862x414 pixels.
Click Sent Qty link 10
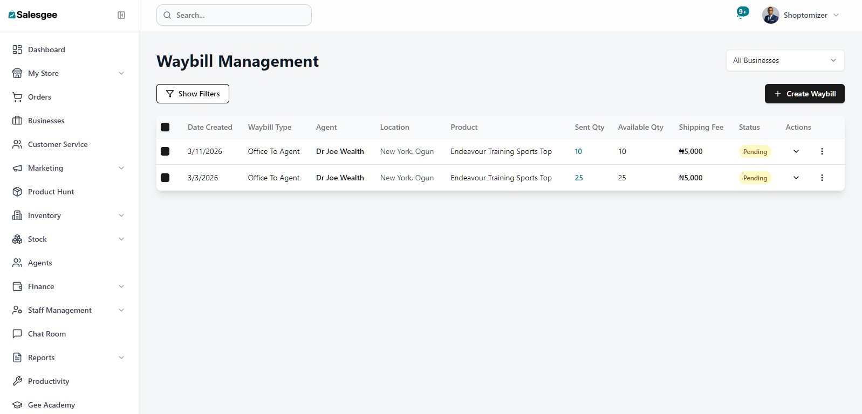pos(578,151)
